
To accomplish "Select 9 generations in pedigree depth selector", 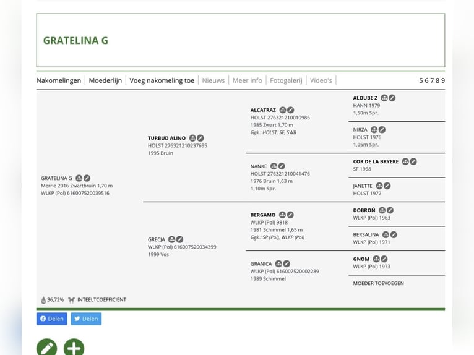I will click(443, 80).
